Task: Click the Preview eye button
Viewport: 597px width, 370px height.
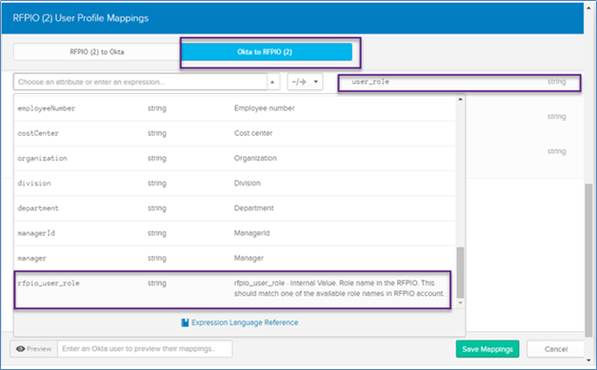Action: pyautogui.click(x=34, y=349)
